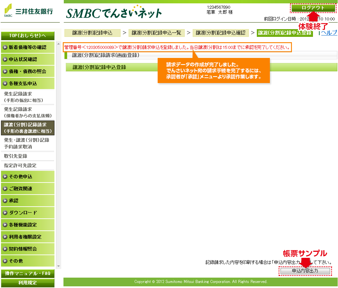Image resolution: width=338 pixels, height=288 pixels.
Task: Click the user name 若草 太郎 様
Action: point(219,12)
